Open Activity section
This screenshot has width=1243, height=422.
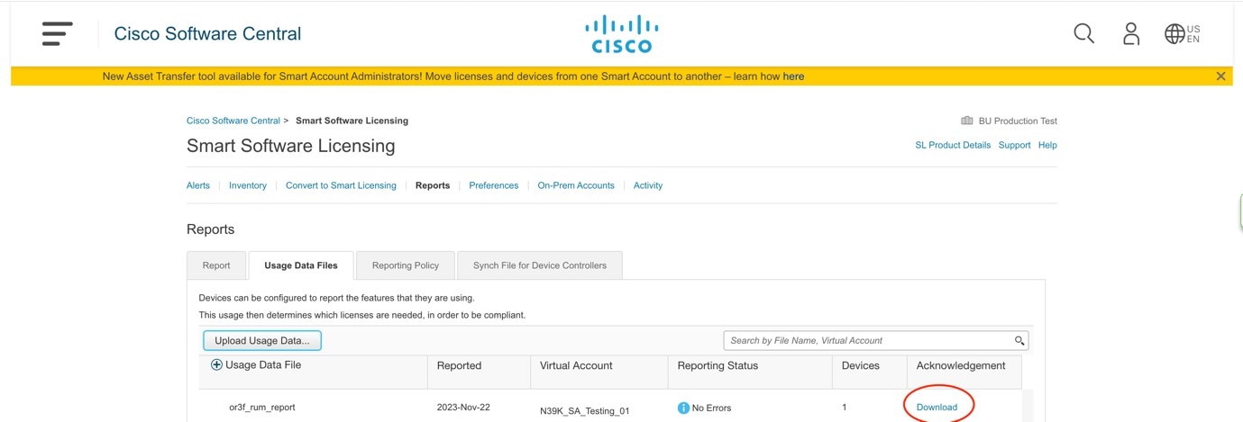point(648,185)
